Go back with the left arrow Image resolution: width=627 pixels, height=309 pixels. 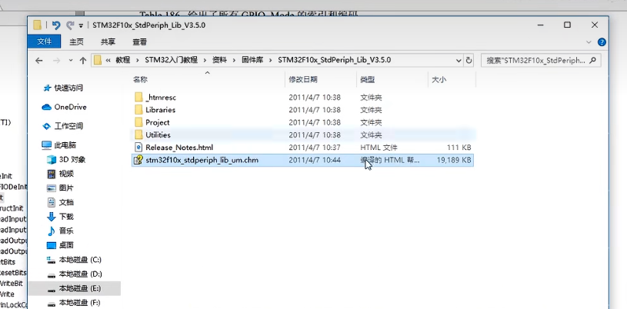click(38, 61)
